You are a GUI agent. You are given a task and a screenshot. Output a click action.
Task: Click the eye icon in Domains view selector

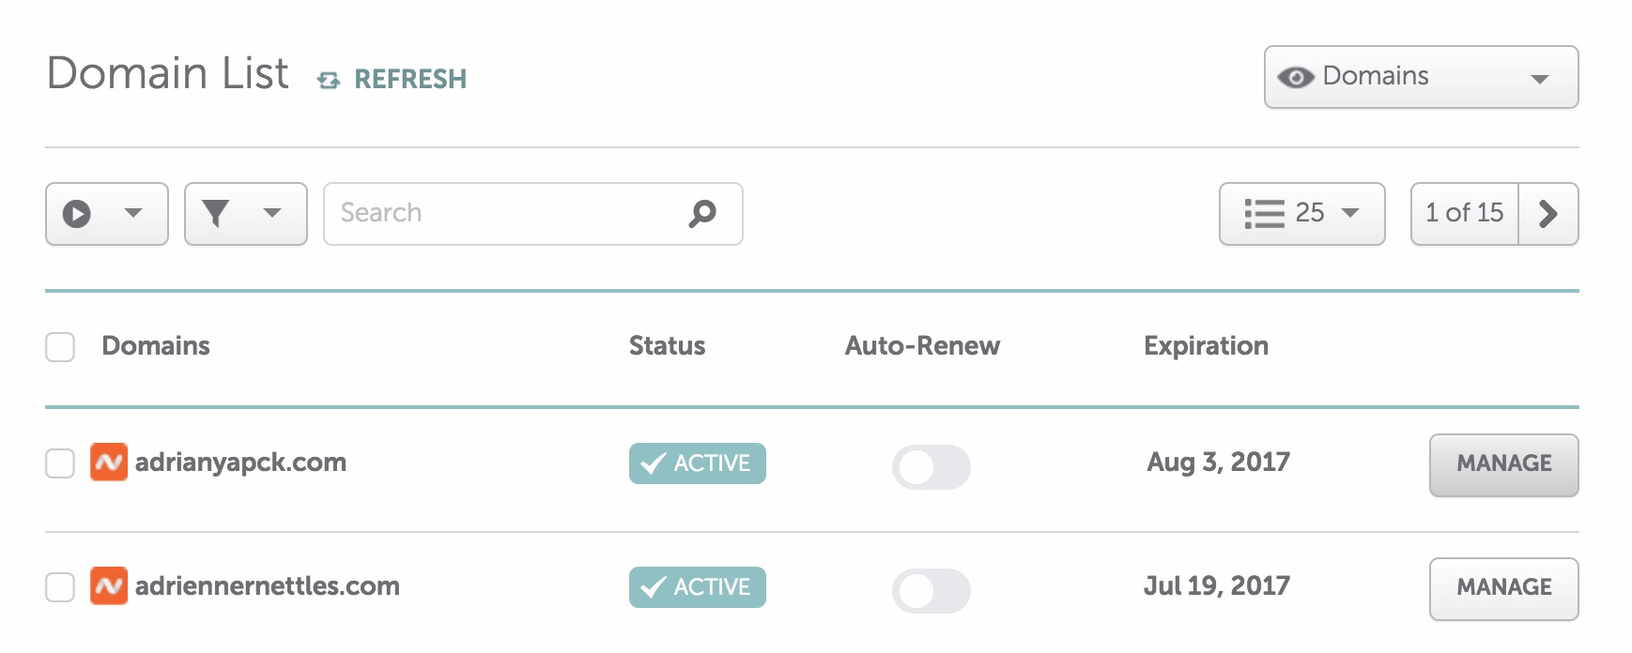1296,77
